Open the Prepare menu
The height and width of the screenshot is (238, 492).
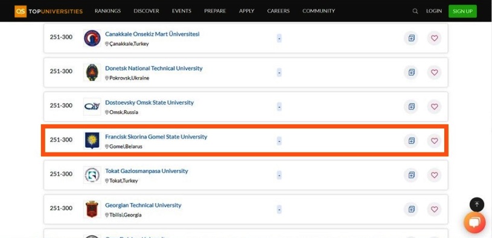(215, 11)
